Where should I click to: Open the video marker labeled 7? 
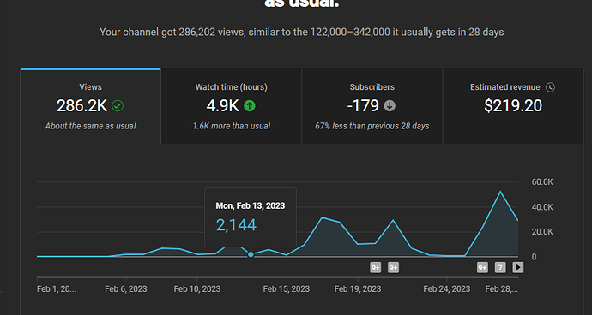(500, 268)
